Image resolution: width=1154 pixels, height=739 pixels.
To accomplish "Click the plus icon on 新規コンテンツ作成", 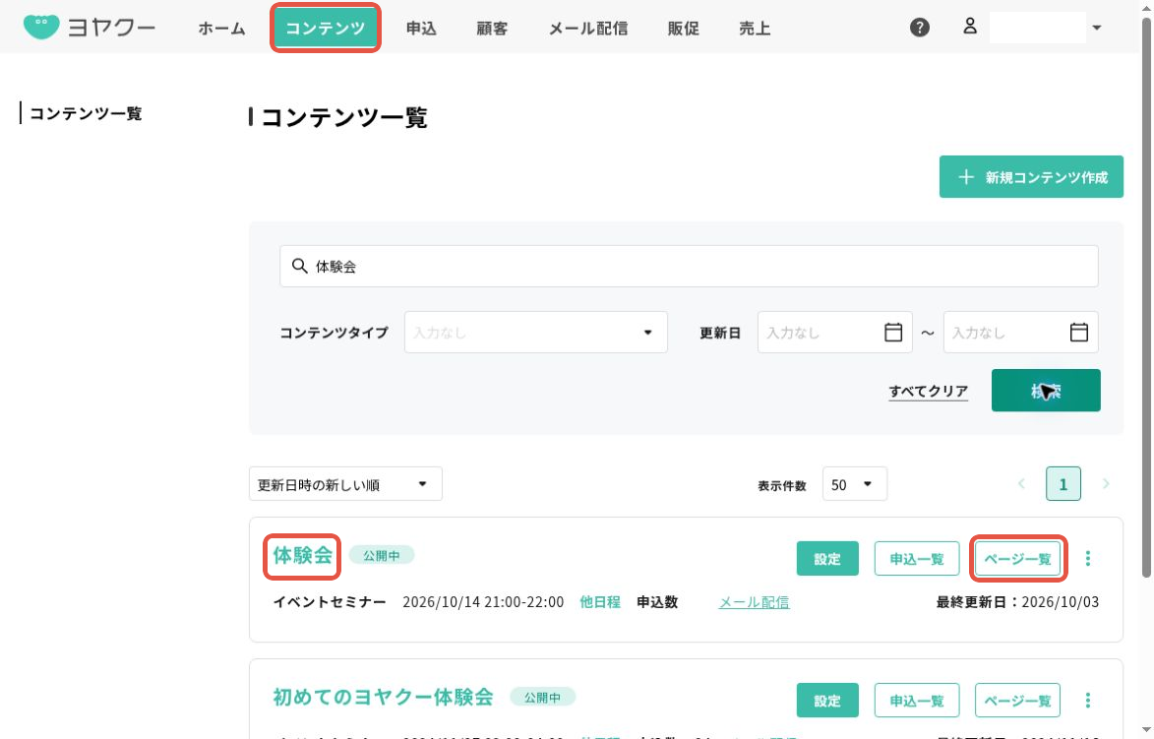I will (965, 177).
